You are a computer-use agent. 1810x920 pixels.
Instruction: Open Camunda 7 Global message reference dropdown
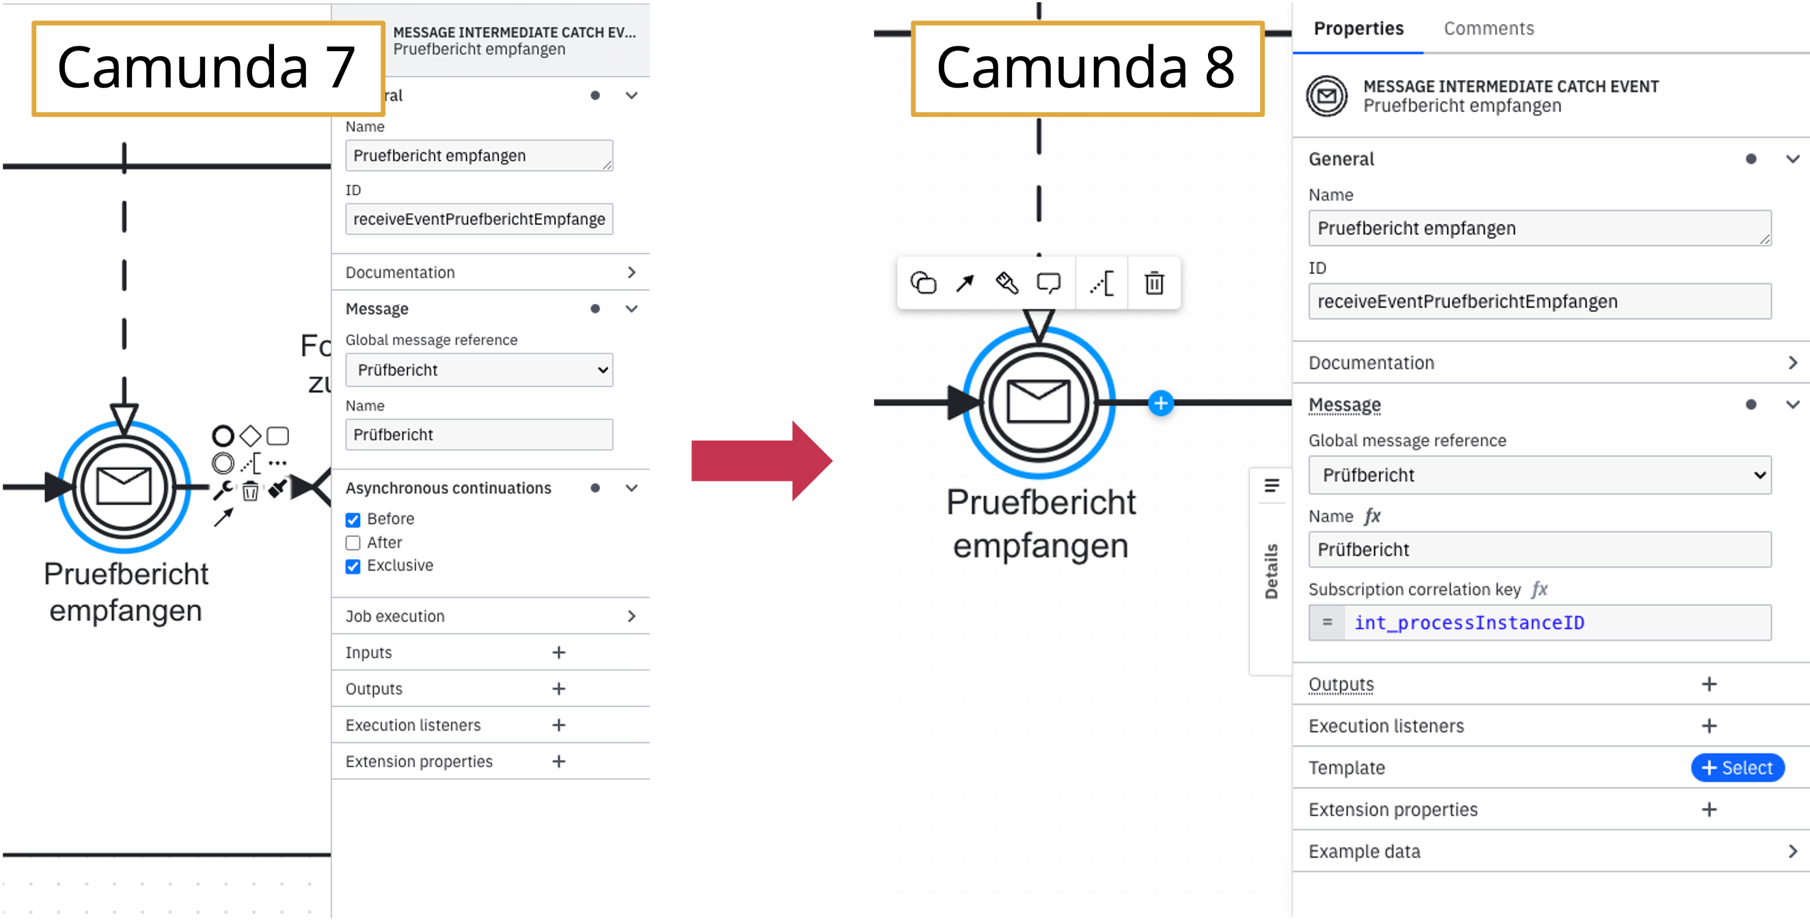[479, 370]
